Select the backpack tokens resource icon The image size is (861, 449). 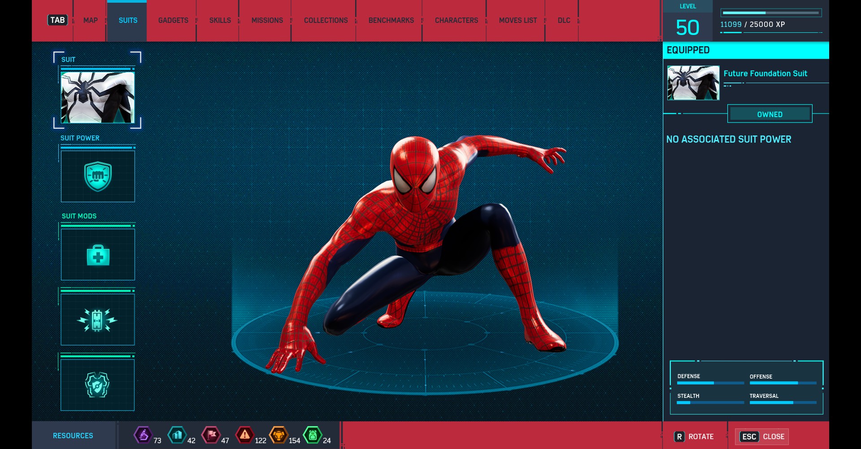pyautogui.click(x=313, y=435)
